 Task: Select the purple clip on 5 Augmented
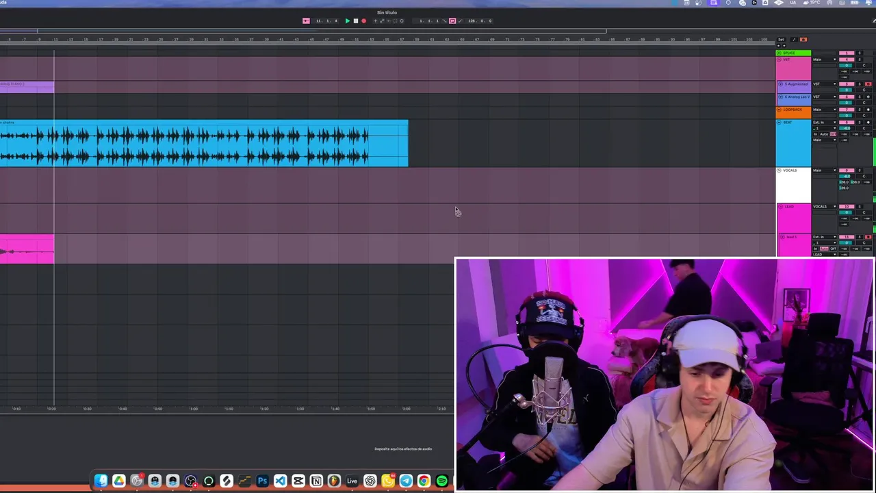(x=27, y=87)
